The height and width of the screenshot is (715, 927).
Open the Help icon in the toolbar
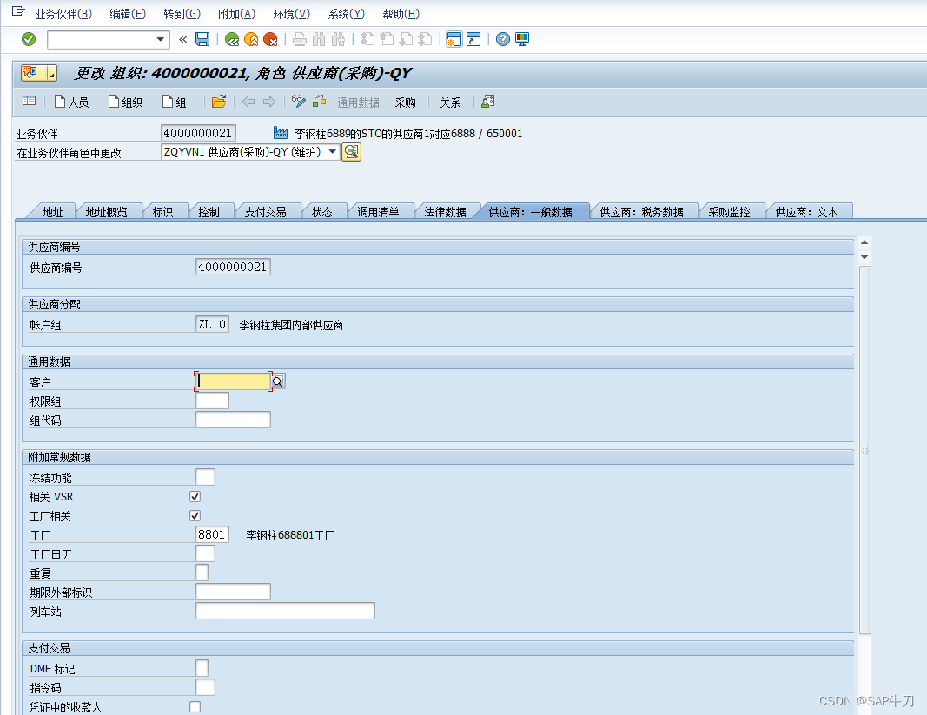click(502, 39)
